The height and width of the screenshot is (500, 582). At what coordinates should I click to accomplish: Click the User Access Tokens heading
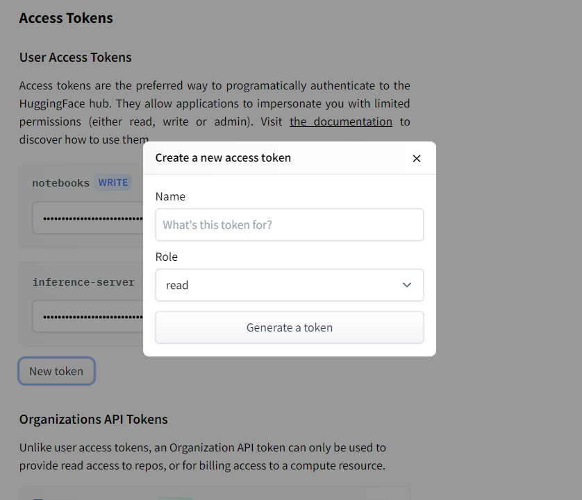click(x=75, y=57)
